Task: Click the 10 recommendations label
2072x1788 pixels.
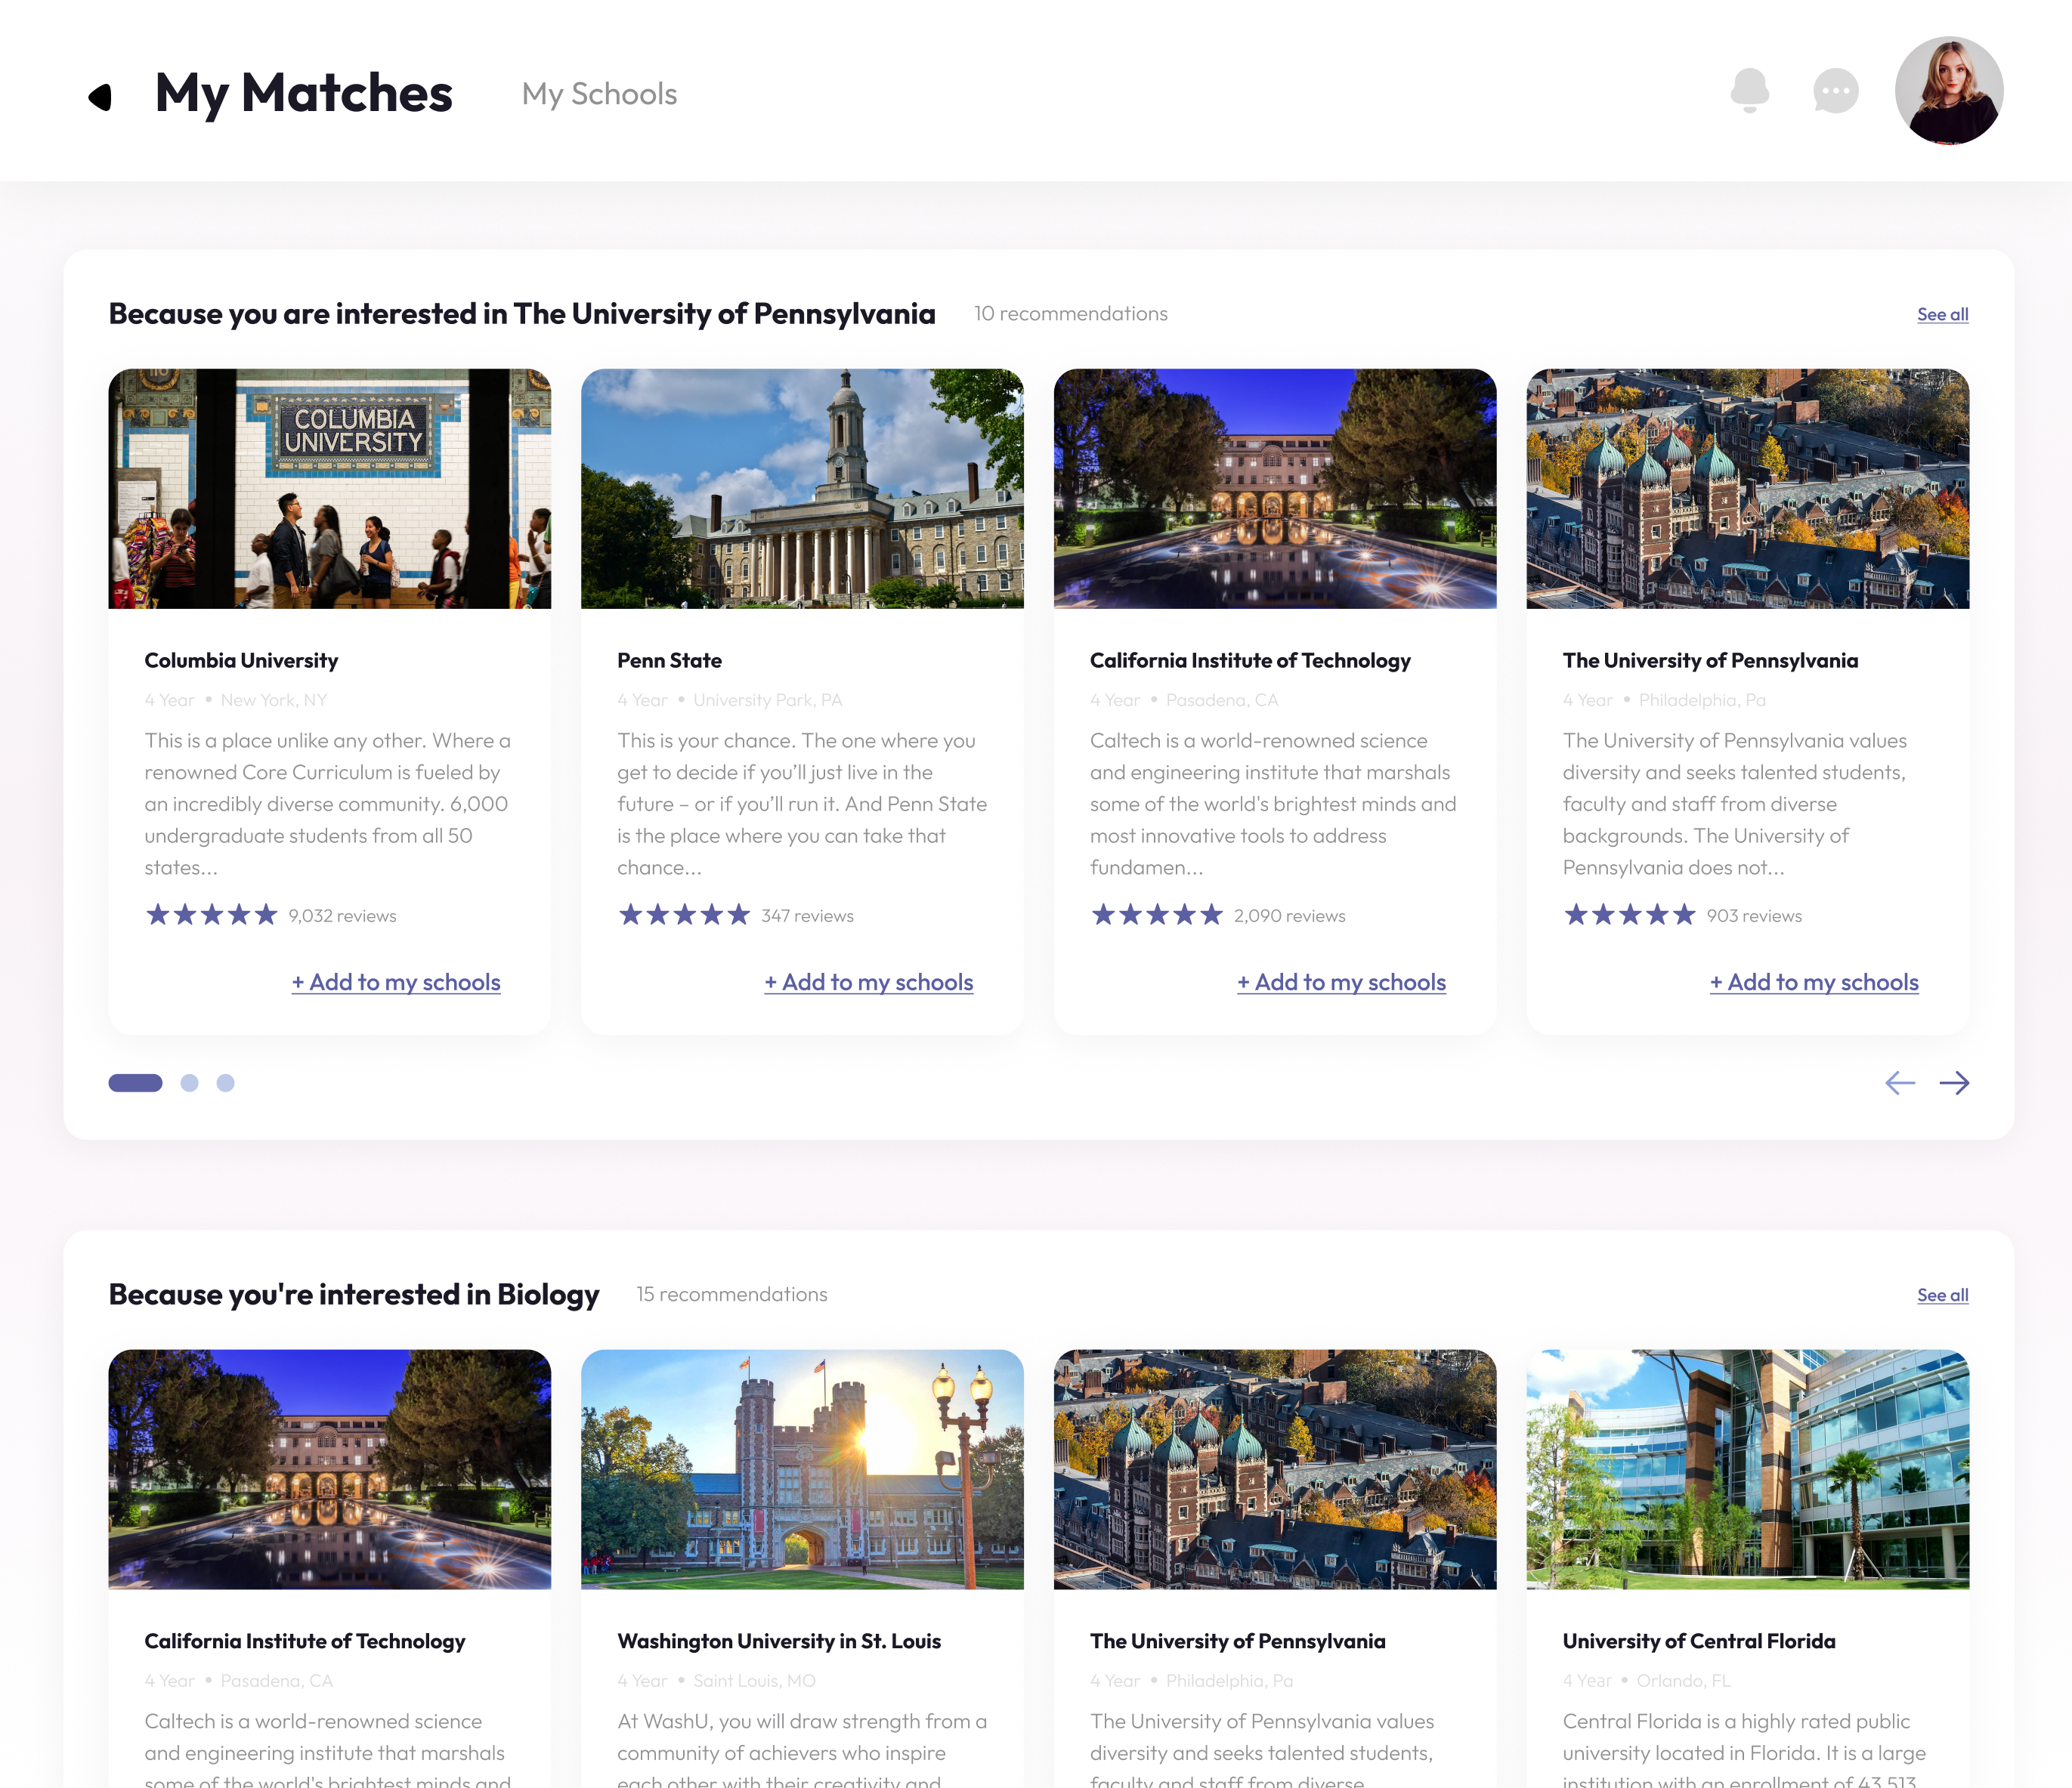Action: pyautogui.click(x=1071, y=313)
